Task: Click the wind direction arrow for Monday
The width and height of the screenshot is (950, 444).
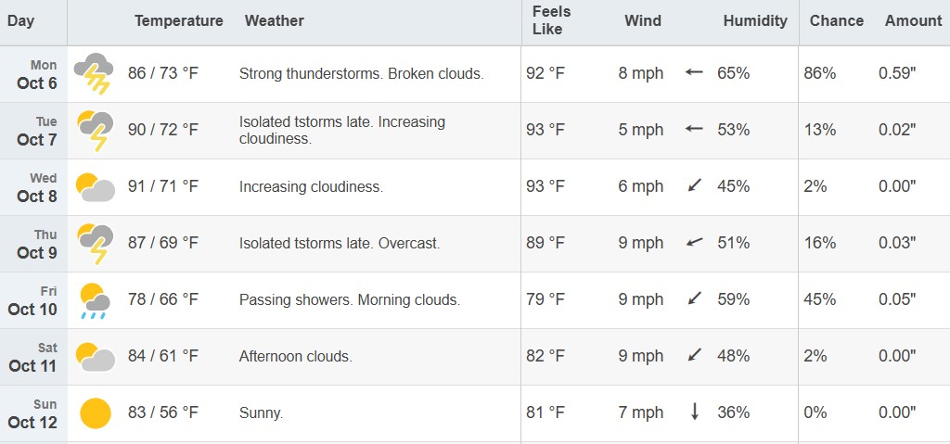Action: [694, 72]
